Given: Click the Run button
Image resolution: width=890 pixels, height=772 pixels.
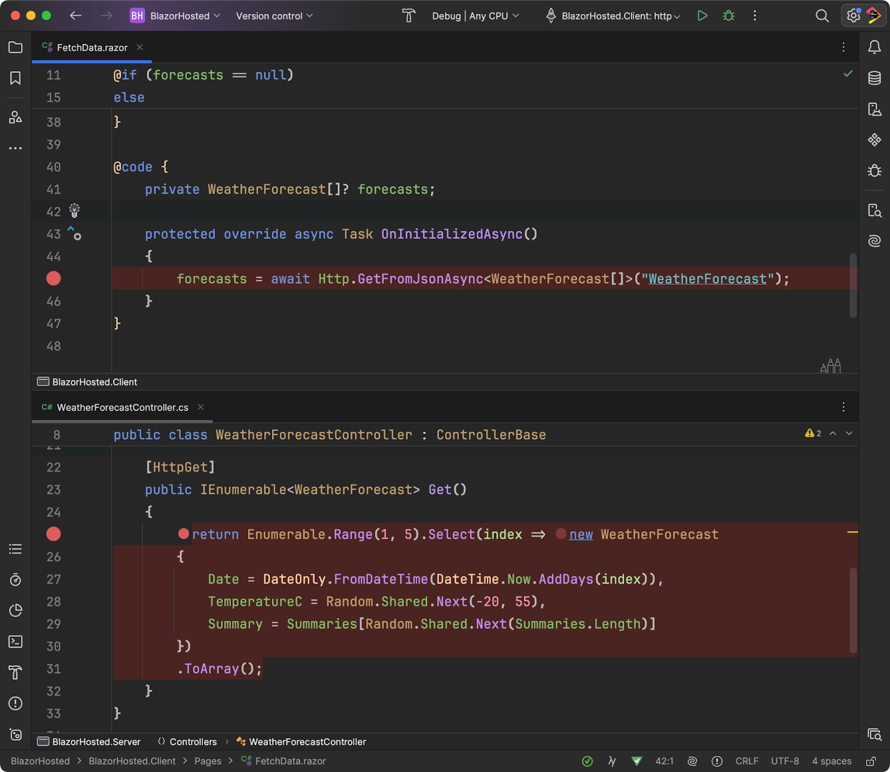Looking at the screenshot, I should tap(703, 16).
